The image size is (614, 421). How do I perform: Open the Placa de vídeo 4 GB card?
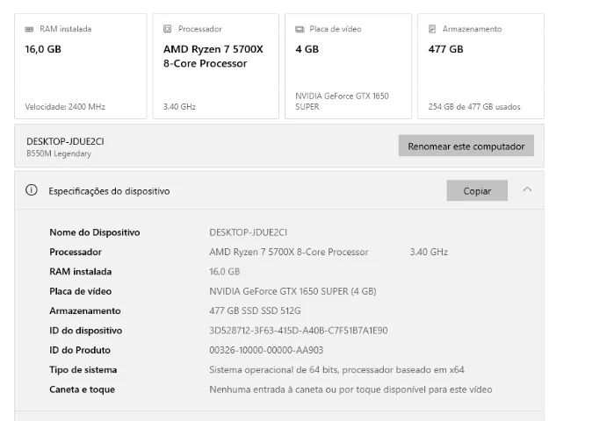coord(348,66)
